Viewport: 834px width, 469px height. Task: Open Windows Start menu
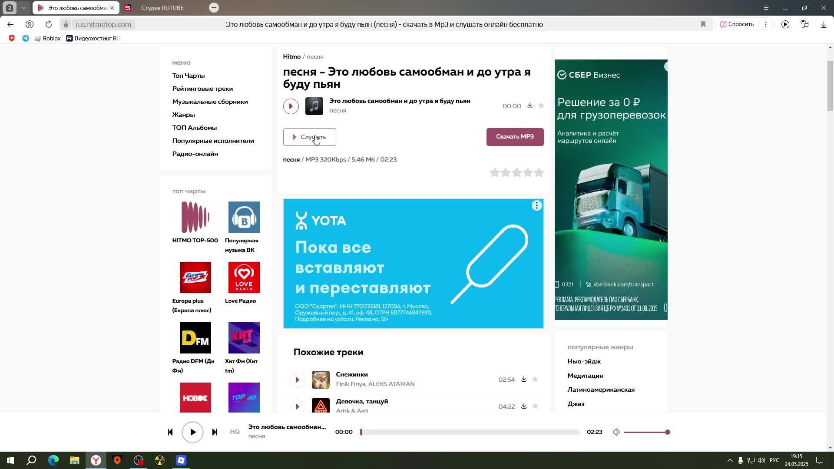click(x=10, y=460)
